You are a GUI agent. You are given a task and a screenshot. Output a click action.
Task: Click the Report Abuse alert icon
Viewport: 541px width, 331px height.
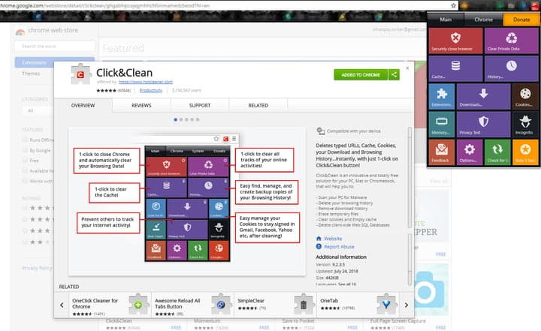(319, 246)
